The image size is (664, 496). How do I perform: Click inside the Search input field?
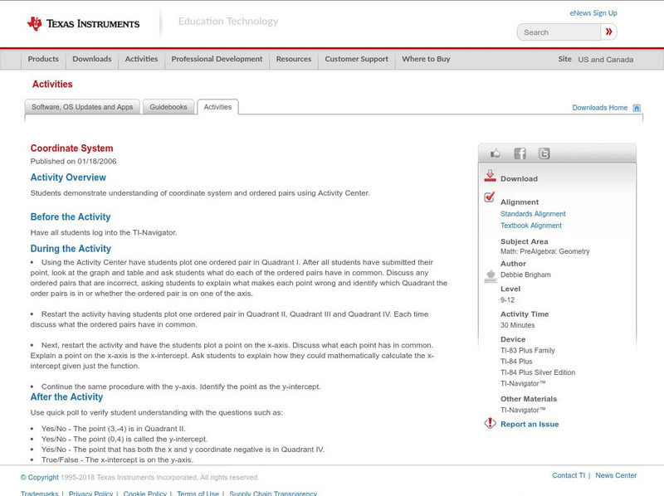click(x=559, y=32)
